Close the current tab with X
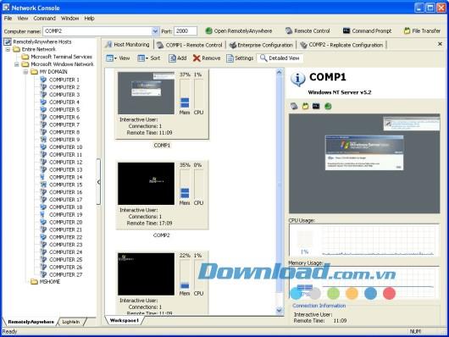The height and width of the screenshot is (337, 449). [x=441, y=44]
